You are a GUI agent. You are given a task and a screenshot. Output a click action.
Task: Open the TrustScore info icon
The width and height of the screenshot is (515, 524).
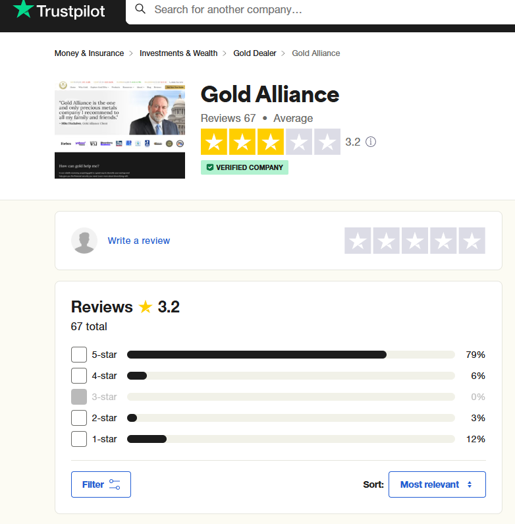[371, 142]
